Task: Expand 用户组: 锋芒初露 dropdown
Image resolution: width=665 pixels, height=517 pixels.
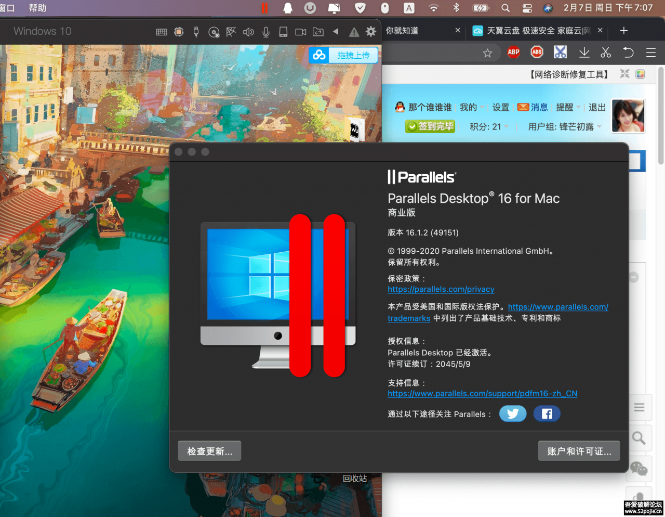Action: 565,126
